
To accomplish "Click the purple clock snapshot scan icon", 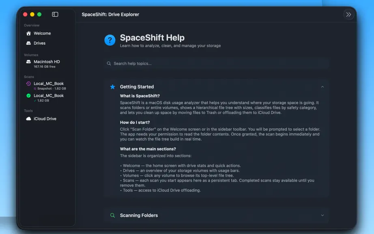I will click(29, 84).
